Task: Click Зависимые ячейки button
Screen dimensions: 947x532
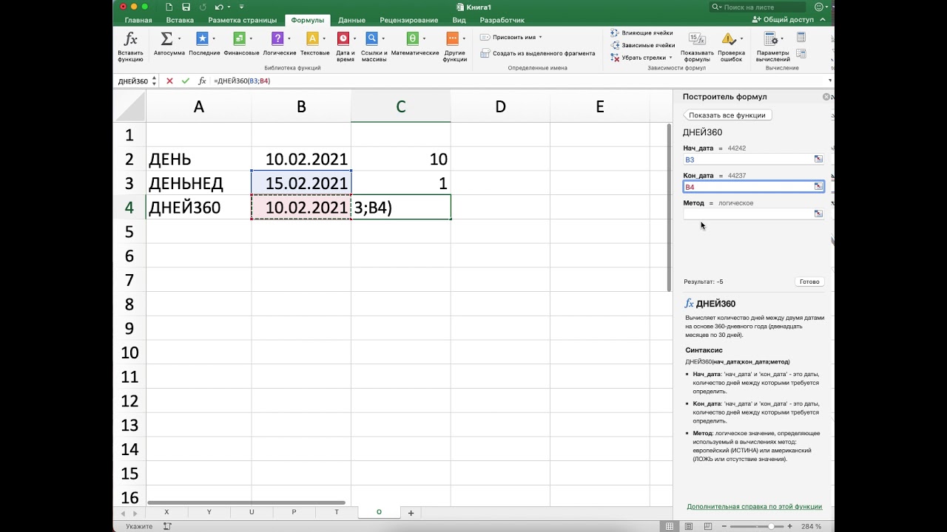Action: [643, 45]
